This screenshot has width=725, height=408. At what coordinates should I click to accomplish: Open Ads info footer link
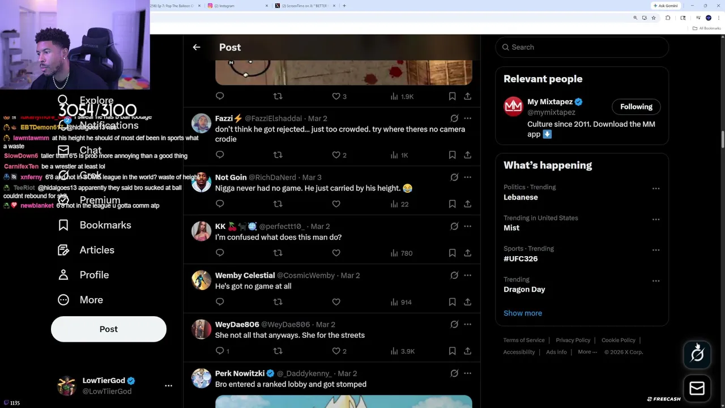[x=556, y=352]
